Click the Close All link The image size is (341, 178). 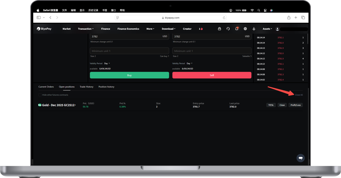click(x=299, y=95)
